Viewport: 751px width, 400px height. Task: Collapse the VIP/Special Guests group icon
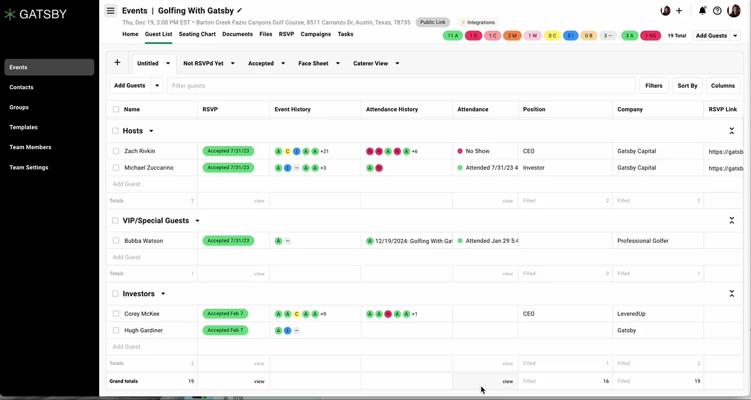[732, 220]
